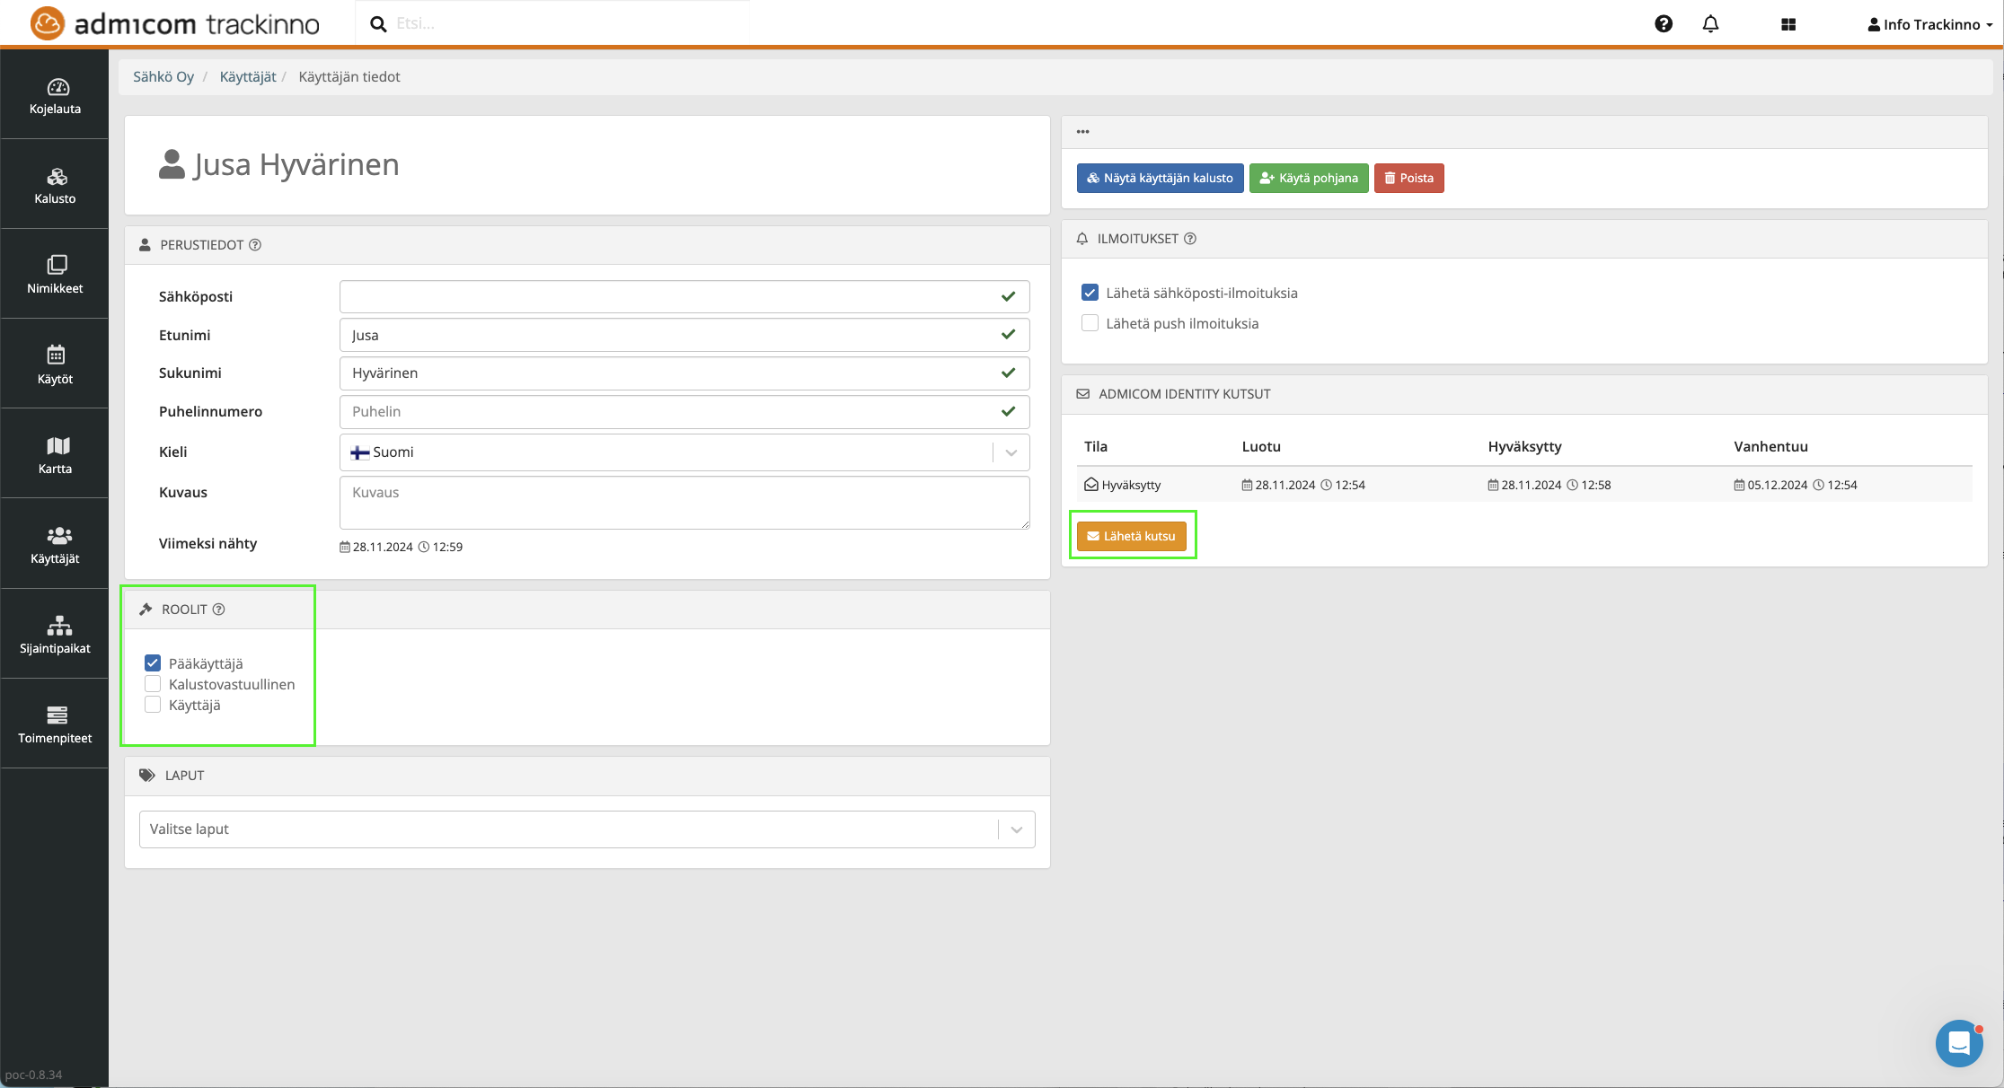
Task: Open Kalusto in sidebar
Action: (x=55, y=186)
